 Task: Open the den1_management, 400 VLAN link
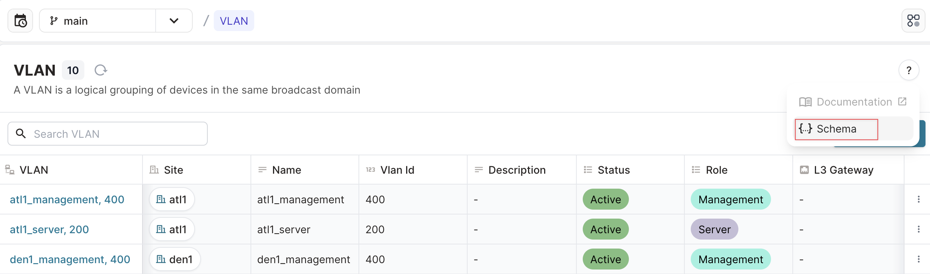pyautogui.click(x=70, y=259)
